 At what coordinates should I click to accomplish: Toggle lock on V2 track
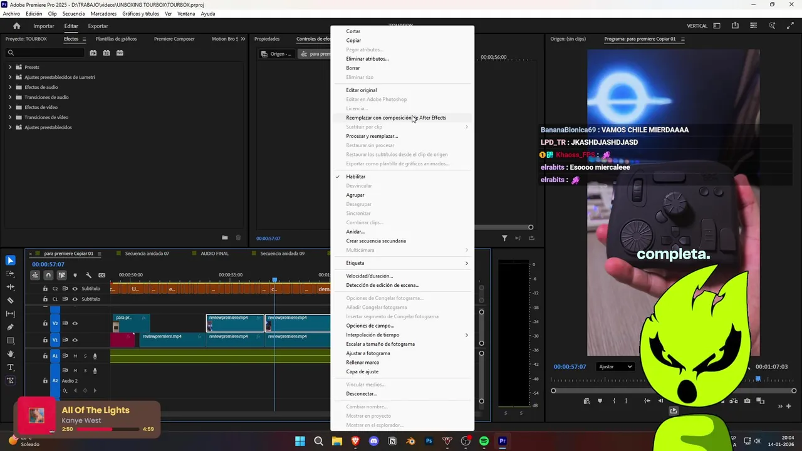45,323
